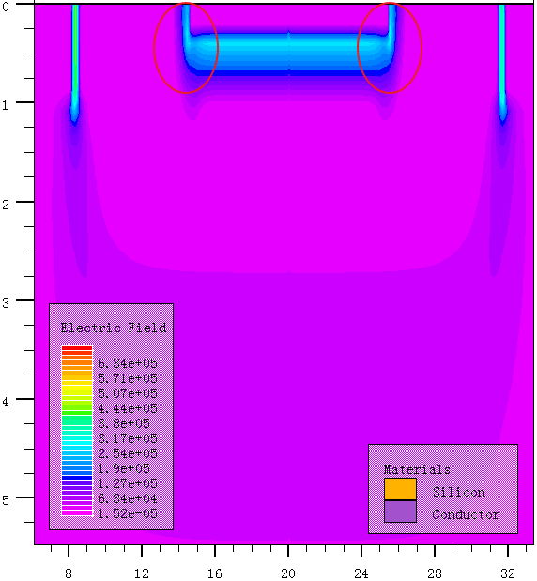This screenshot has width=537, height=581.
Task: Click the left red ellipse annotation
Action: coord(186,48)
